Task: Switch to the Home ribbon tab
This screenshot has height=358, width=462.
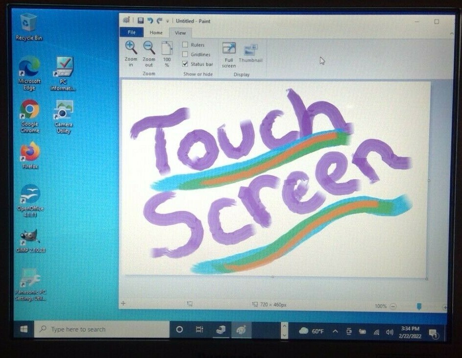Action: coord(156,33)
